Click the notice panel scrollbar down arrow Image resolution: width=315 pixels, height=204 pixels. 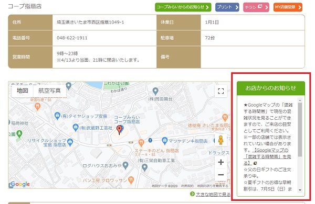pyautogui.click(x=300, y=190)
